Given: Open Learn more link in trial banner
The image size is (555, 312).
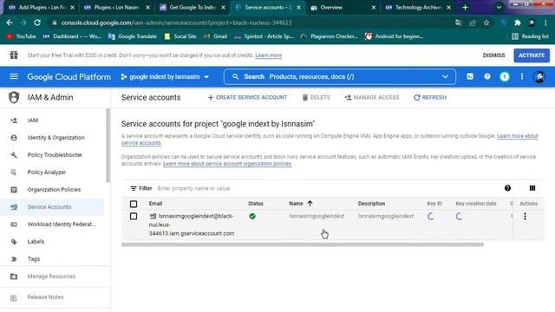Looking at the screenshot, I should (269, 55).
